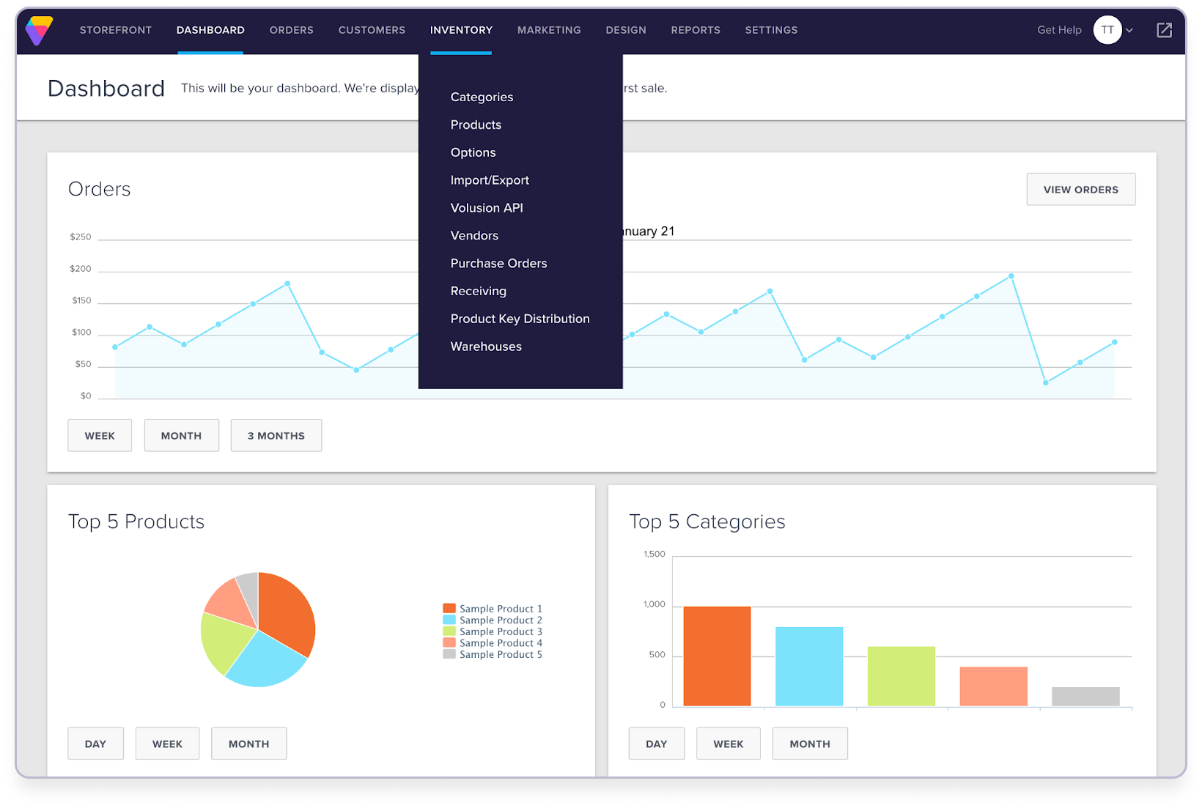Click the View Orders button

1080,189
